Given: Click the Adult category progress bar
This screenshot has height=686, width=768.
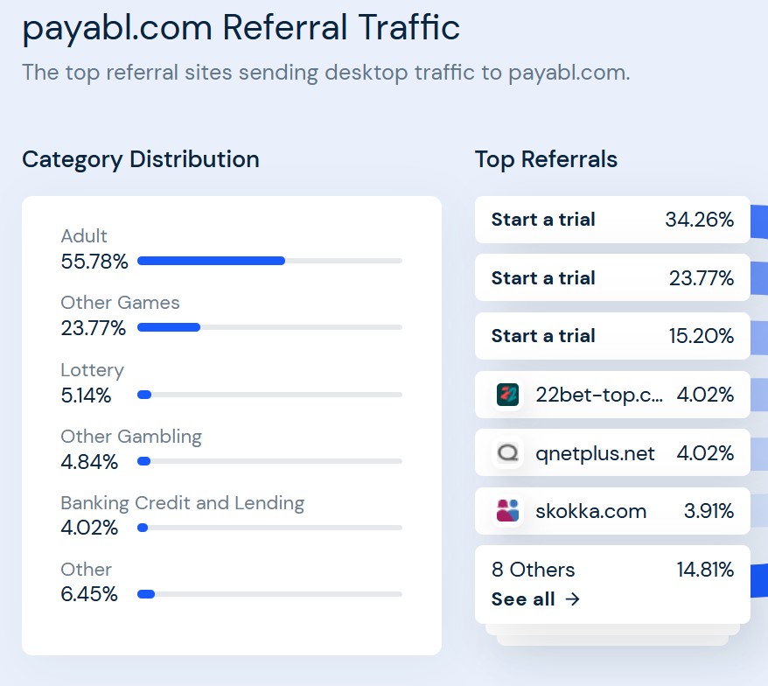Looking at the screenshot, I should coord(270,261).
